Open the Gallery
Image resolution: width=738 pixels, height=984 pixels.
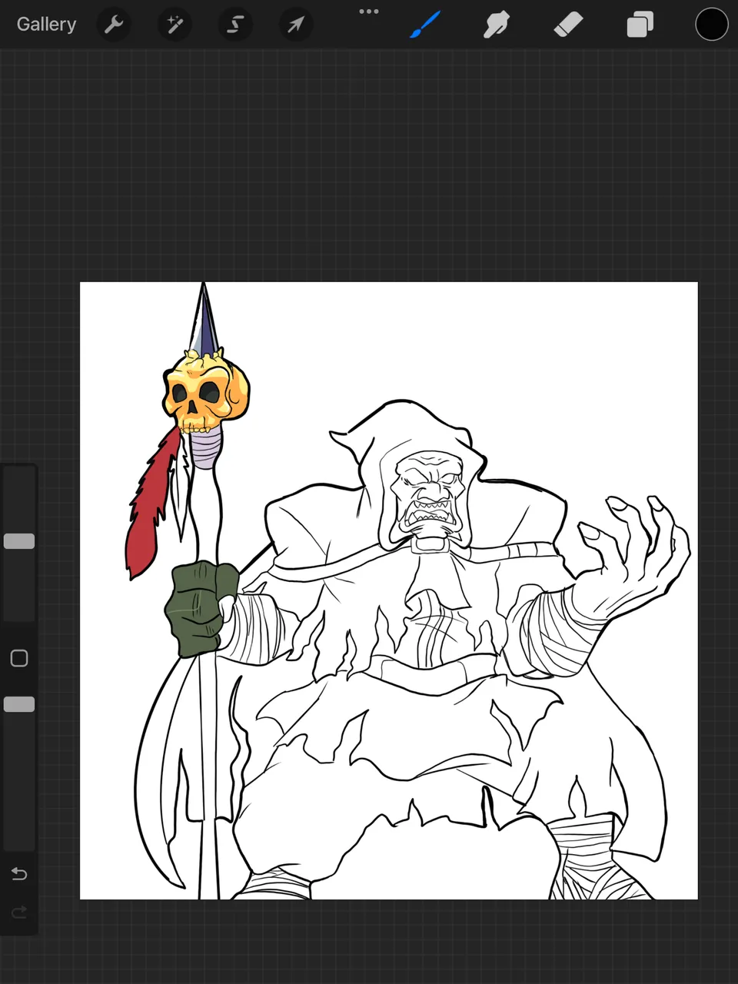(x=46, y=25)
